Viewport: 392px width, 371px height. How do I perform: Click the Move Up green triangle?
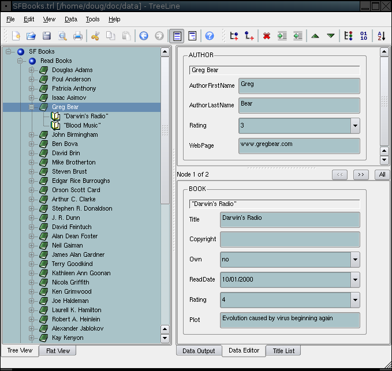coord(315,36)
